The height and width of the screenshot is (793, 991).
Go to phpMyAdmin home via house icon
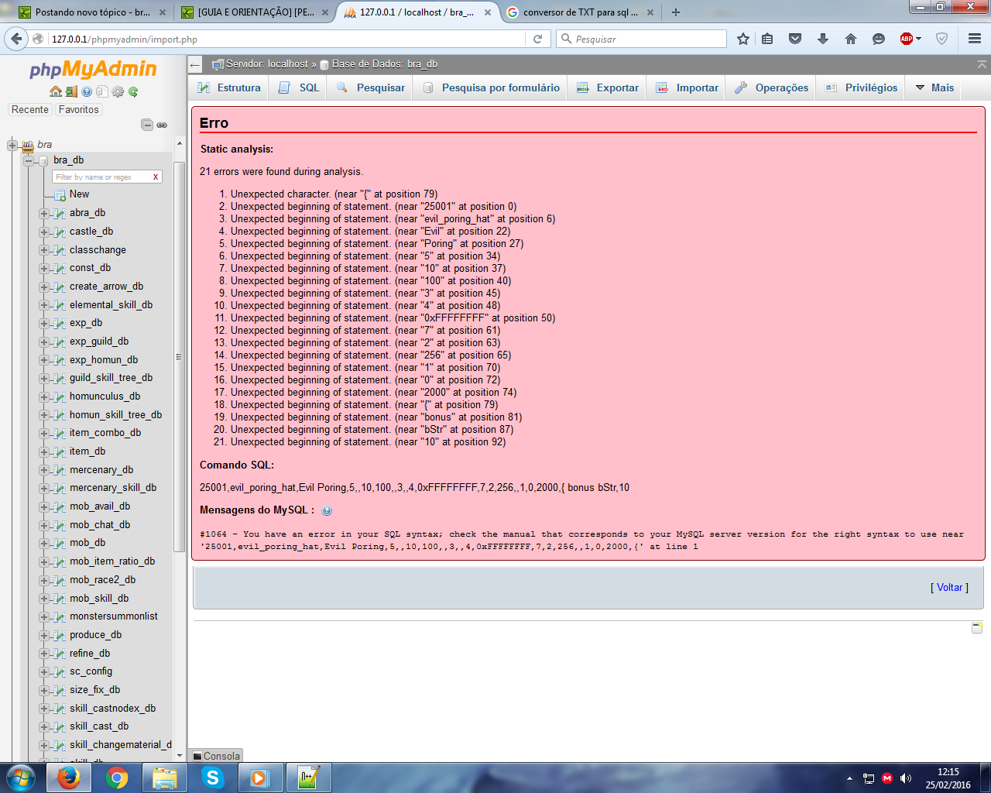56,91
